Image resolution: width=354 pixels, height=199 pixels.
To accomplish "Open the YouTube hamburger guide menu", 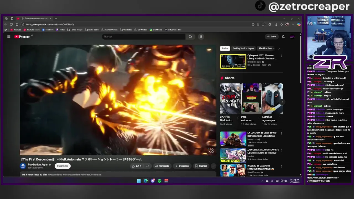I will pyautogui.click(x=9, y=36).
